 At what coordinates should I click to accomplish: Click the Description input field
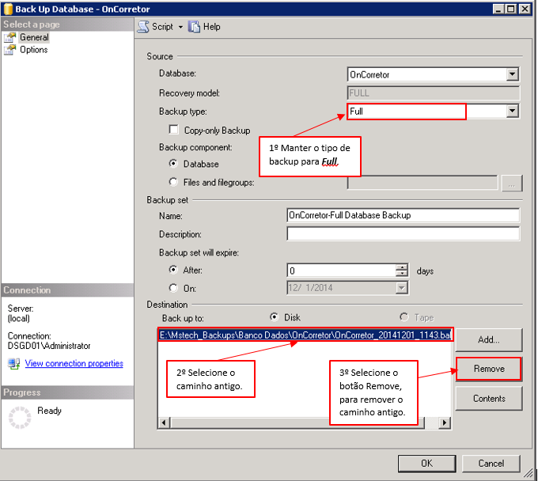point(403,233)
